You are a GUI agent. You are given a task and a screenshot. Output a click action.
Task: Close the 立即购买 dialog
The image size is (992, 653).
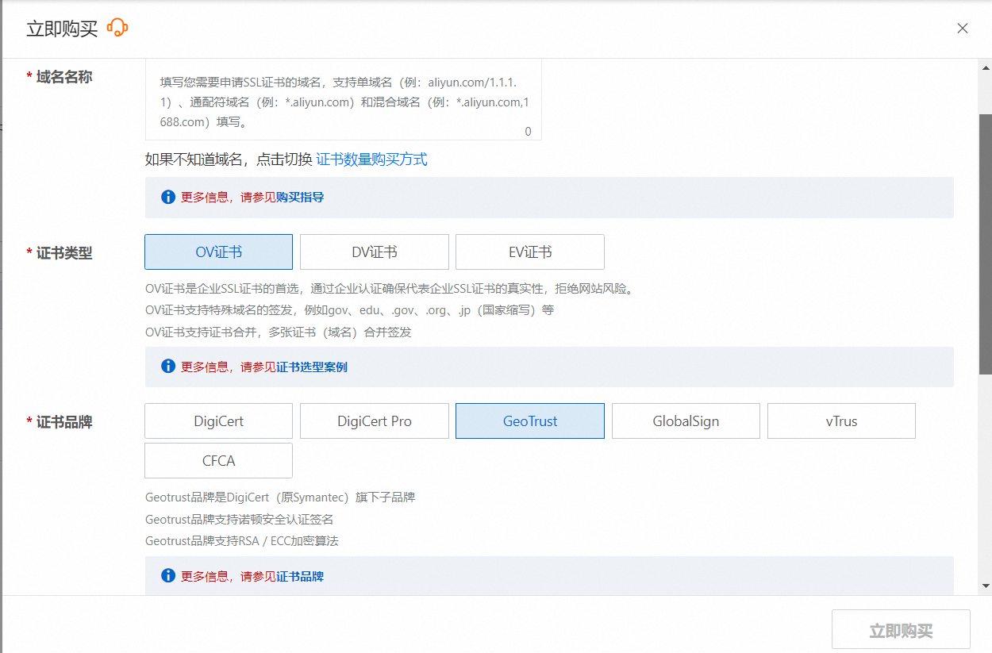click(x=962, y=29)
